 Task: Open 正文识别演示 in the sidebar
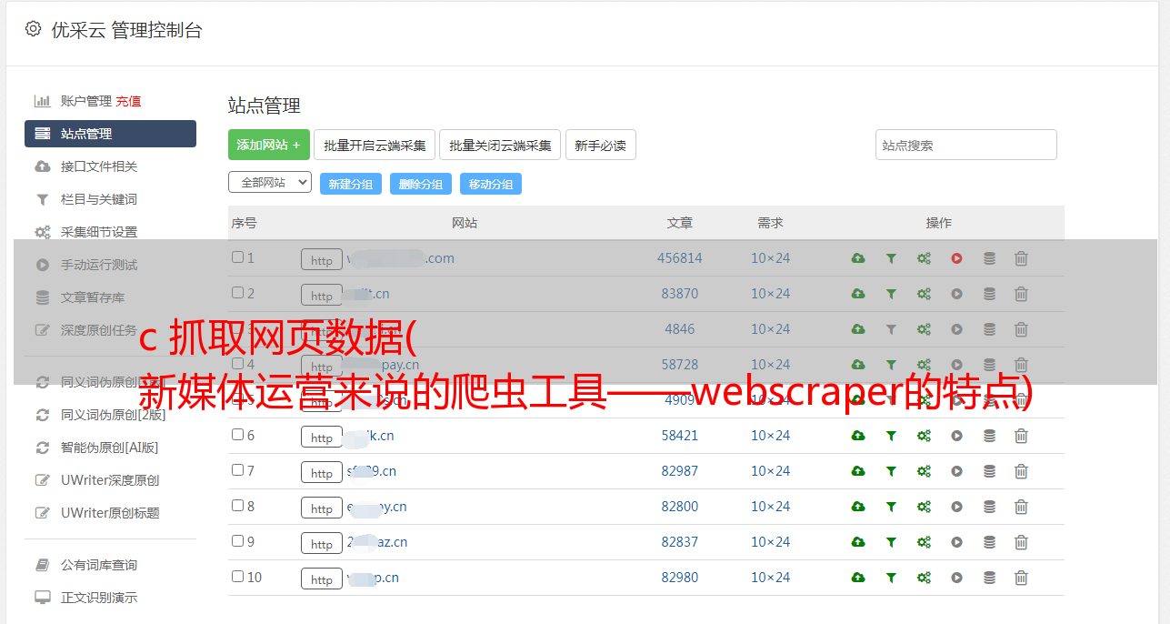point(99,598)
